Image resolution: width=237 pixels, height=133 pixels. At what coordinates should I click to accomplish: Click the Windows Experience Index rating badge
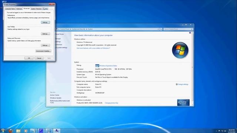pos(97,66)
